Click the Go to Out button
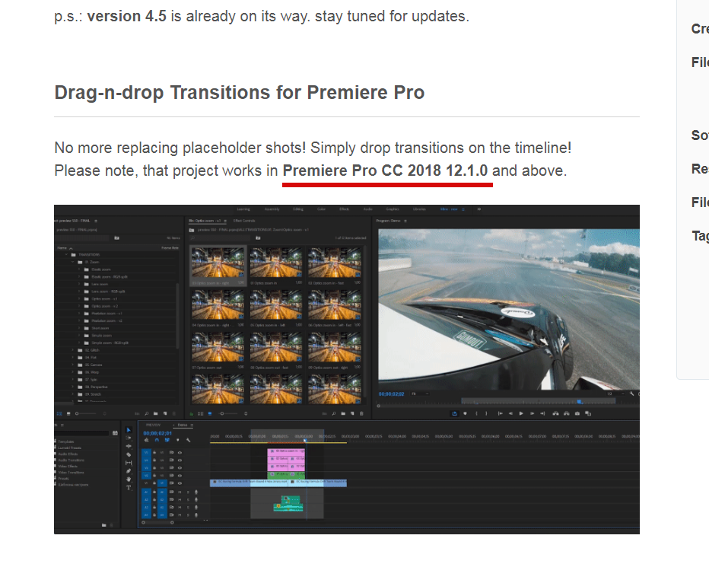 pyautogui.click(x=542, y=413)
